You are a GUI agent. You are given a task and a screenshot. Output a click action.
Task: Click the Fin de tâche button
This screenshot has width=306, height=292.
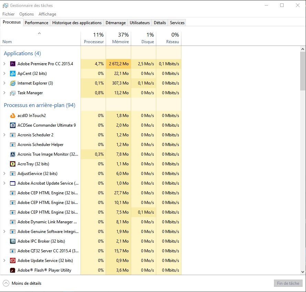coord(288,283)
